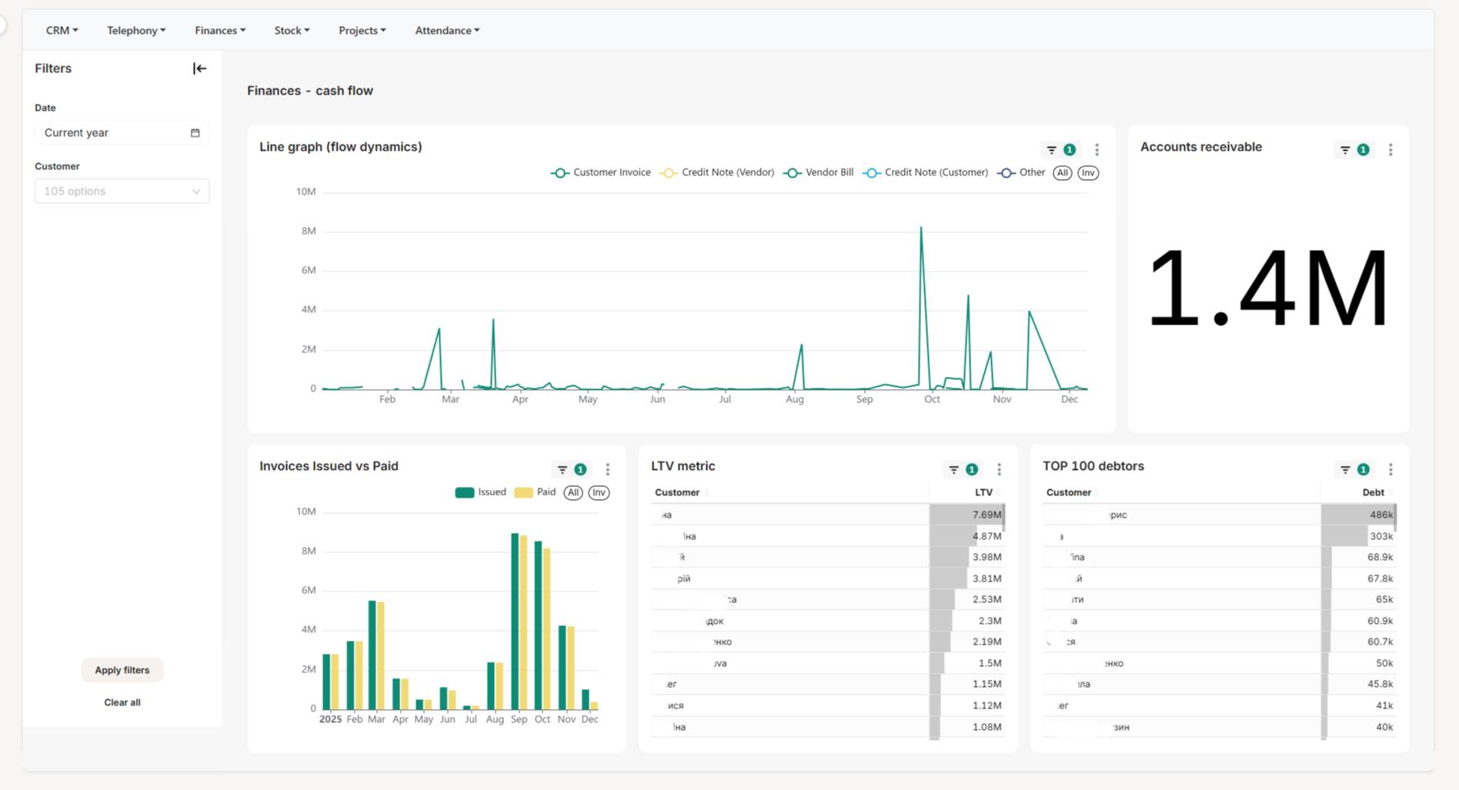Click the Apply filters button

pyautogui.click(x=122, y=670)
